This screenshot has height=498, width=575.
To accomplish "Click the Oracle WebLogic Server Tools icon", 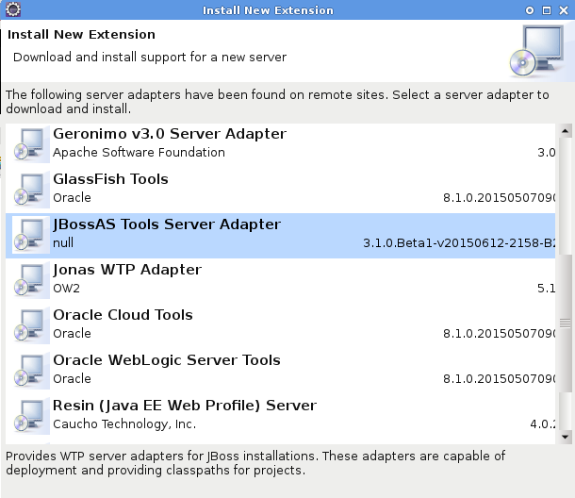I will coord(29,370).
